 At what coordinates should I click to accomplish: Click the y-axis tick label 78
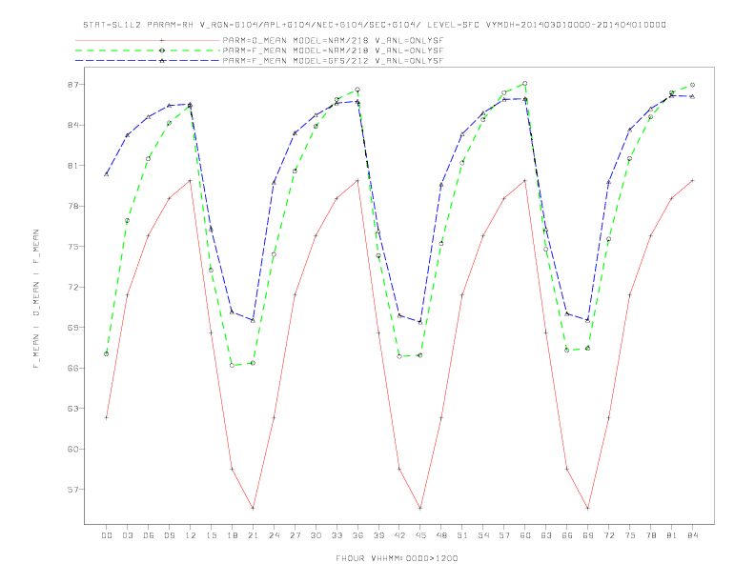73,206
